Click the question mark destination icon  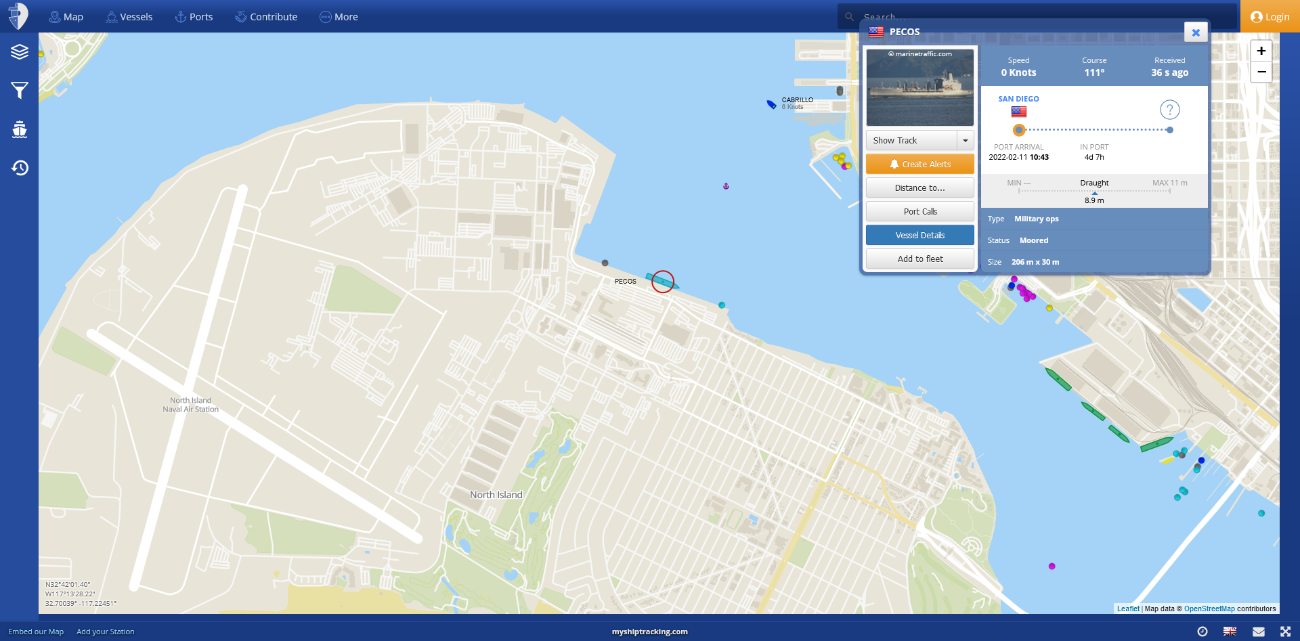[x=1169, y=110]
